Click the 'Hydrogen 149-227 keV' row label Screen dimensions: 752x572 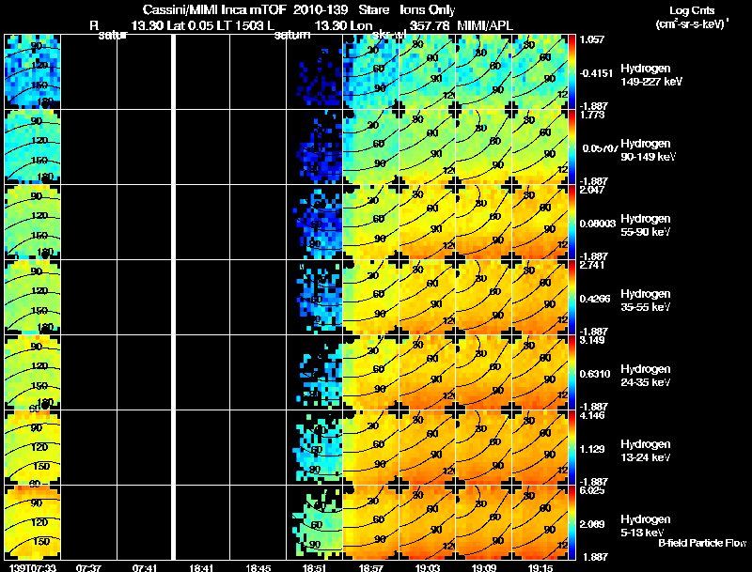[651, 75]
